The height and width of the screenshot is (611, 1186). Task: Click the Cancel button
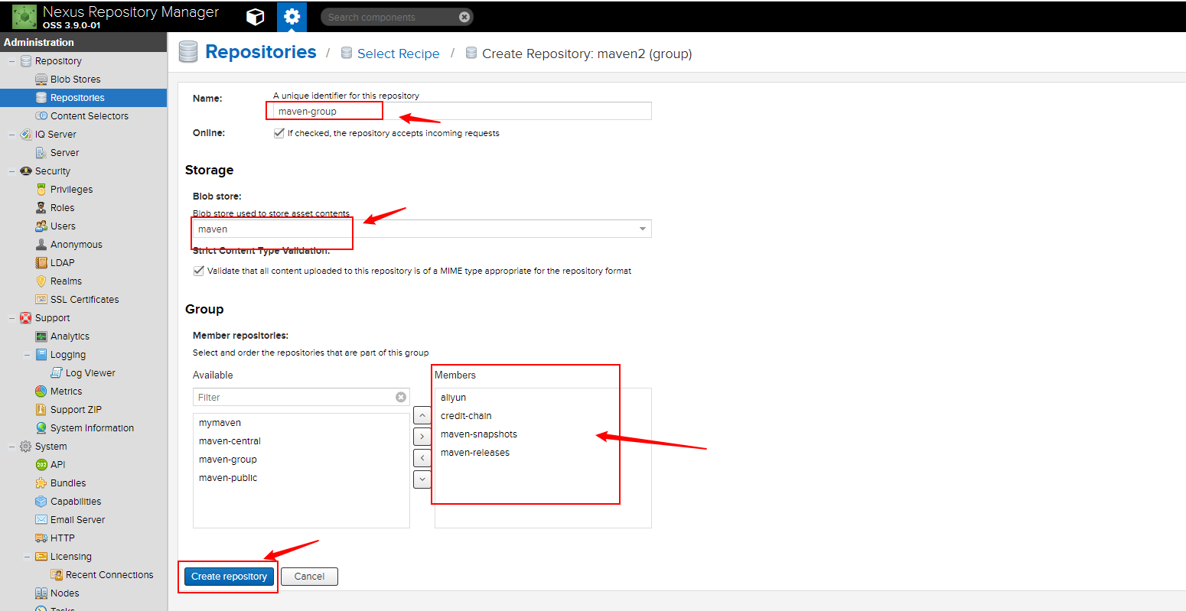(x=309, y=577)
